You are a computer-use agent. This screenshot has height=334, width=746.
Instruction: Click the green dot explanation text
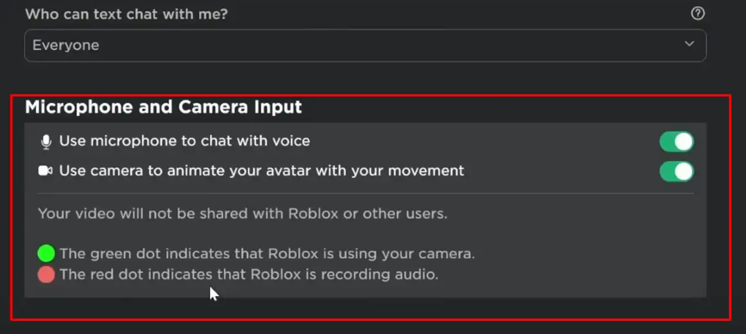[x=268, y=253]
